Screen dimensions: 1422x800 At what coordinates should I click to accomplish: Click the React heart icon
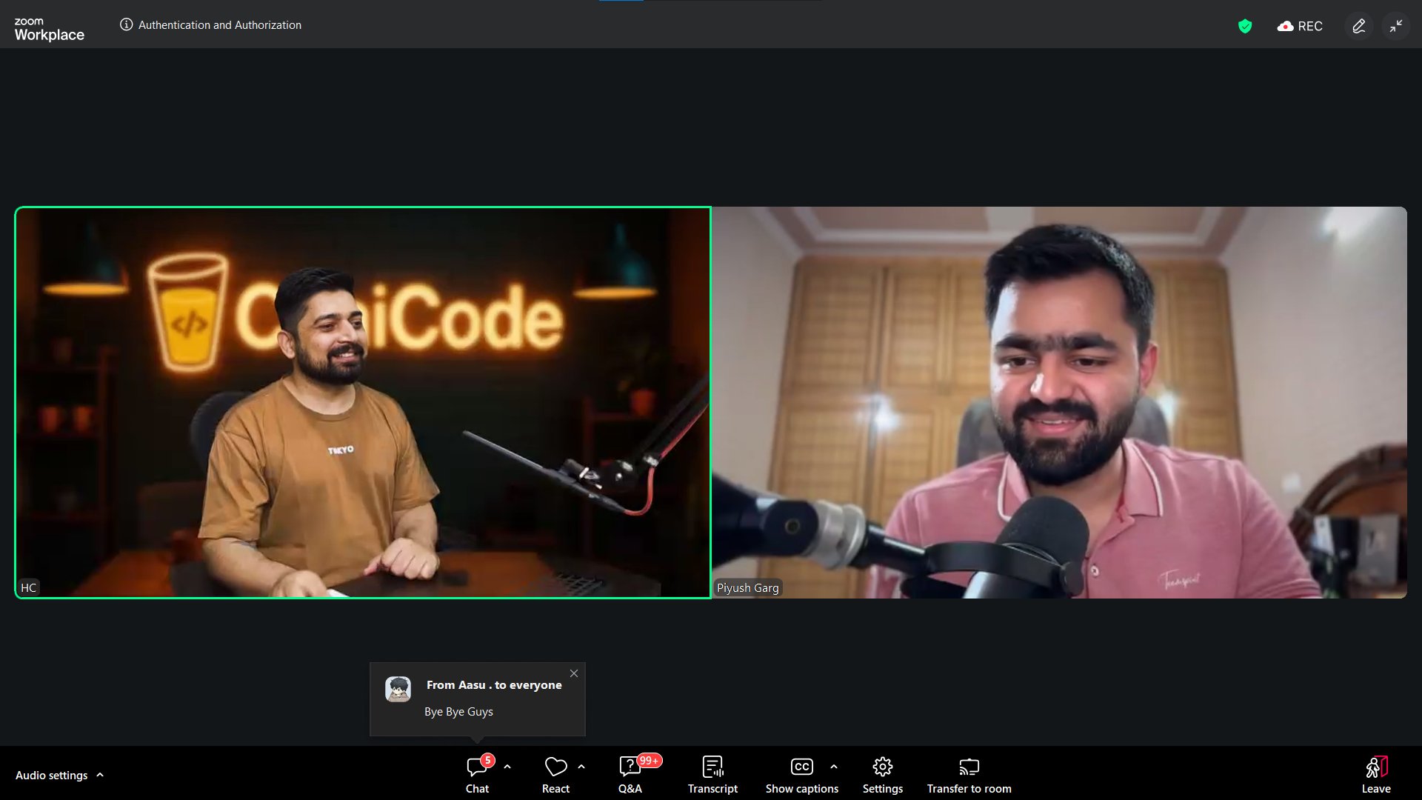(555, 768)
